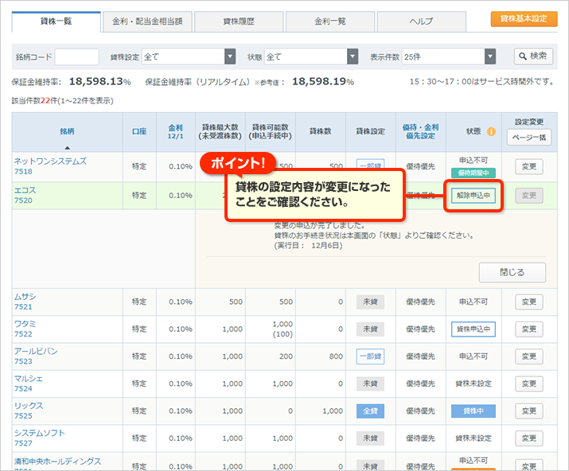Expand the 状態 filter dropdown

(x=353, y=56)
